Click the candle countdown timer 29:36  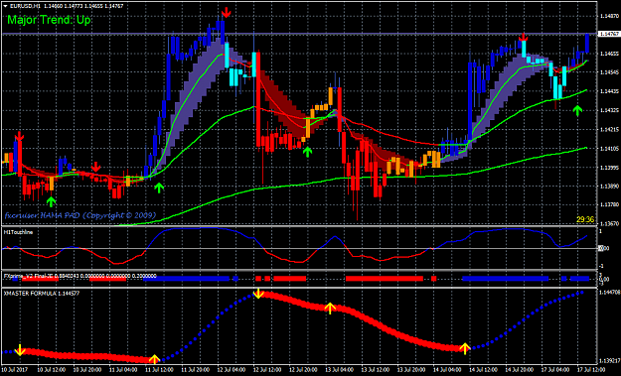tap(585, 219)
